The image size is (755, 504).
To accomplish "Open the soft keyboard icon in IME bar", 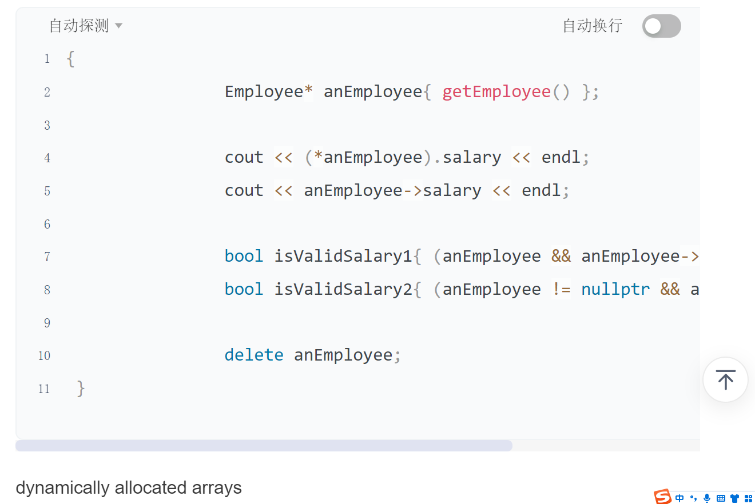I will point(721,498).
